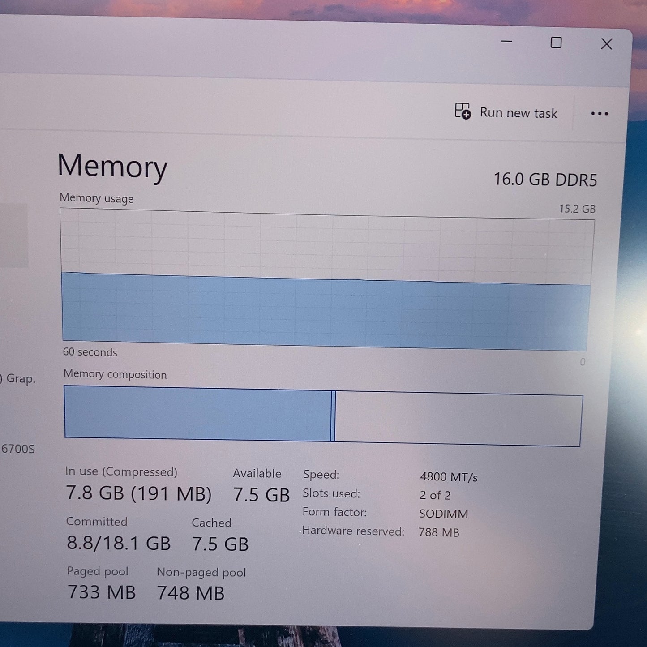The height and width of the screenshot is (647, 647).
Task: Click the 16.0 GB DDR5 label
Action: [545, 180]
